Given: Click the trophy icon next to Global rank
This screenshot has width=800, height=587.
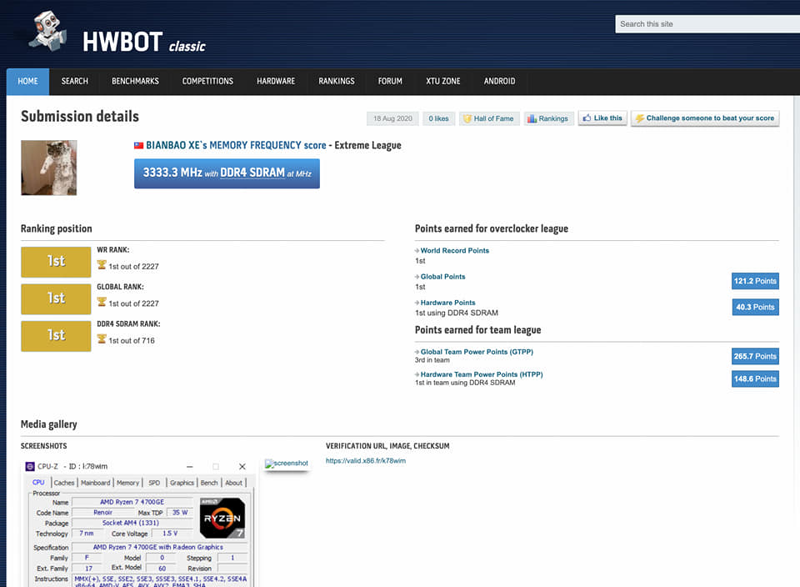Looking at the screenshot, I should pos(102,302).
